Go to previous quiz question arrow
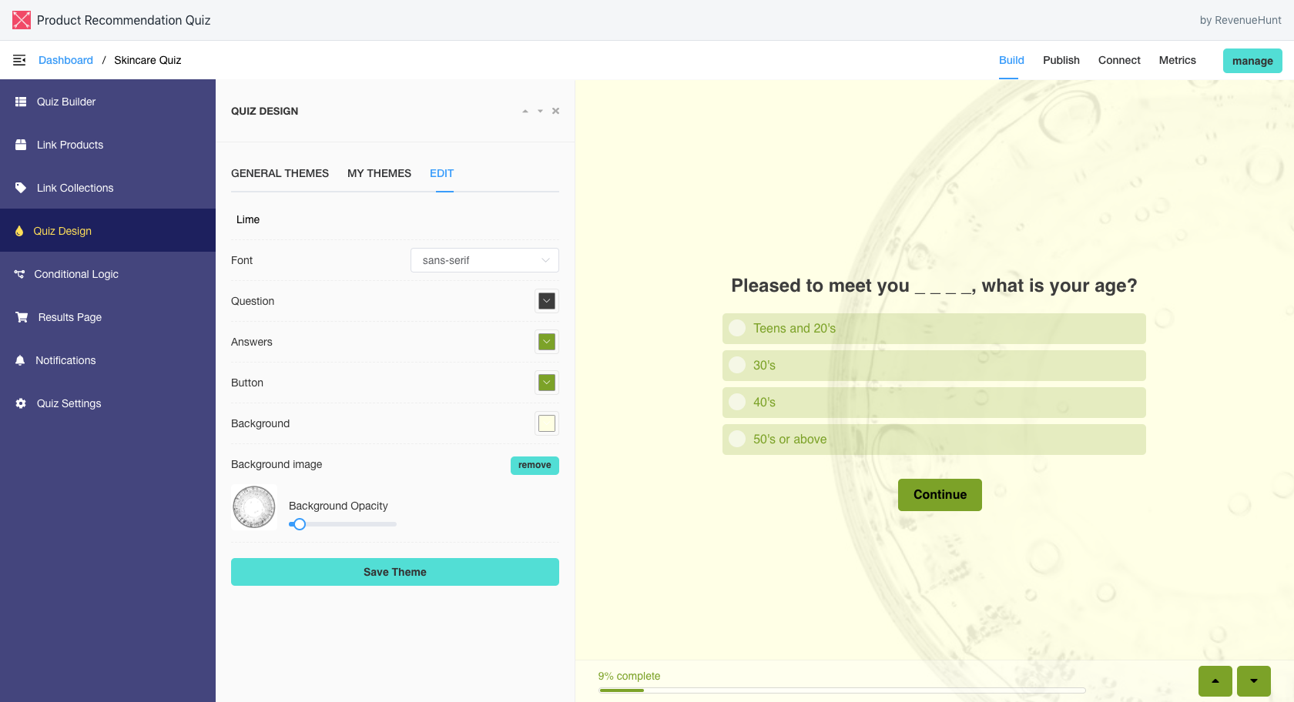 pos(1215,681)
